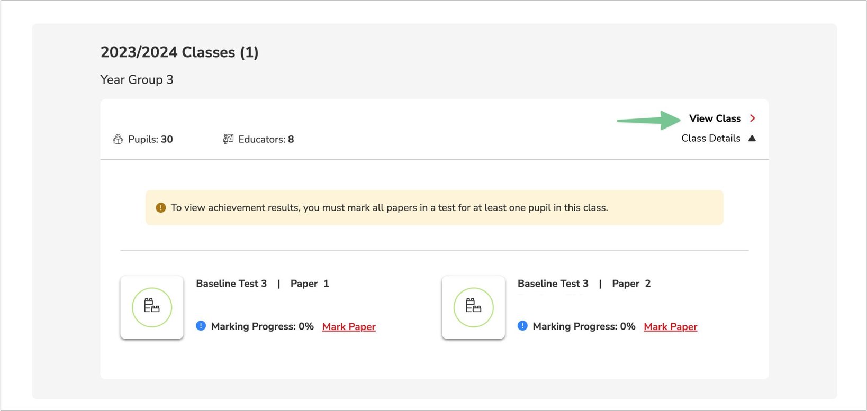Click Marking Progress: 0% text for Paper 1

point(262,326)
